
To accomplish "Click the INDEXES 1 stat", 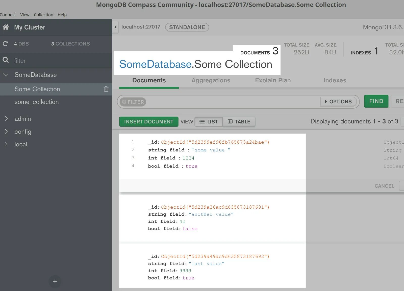I will pyautogui.click(x=364, y=51).
